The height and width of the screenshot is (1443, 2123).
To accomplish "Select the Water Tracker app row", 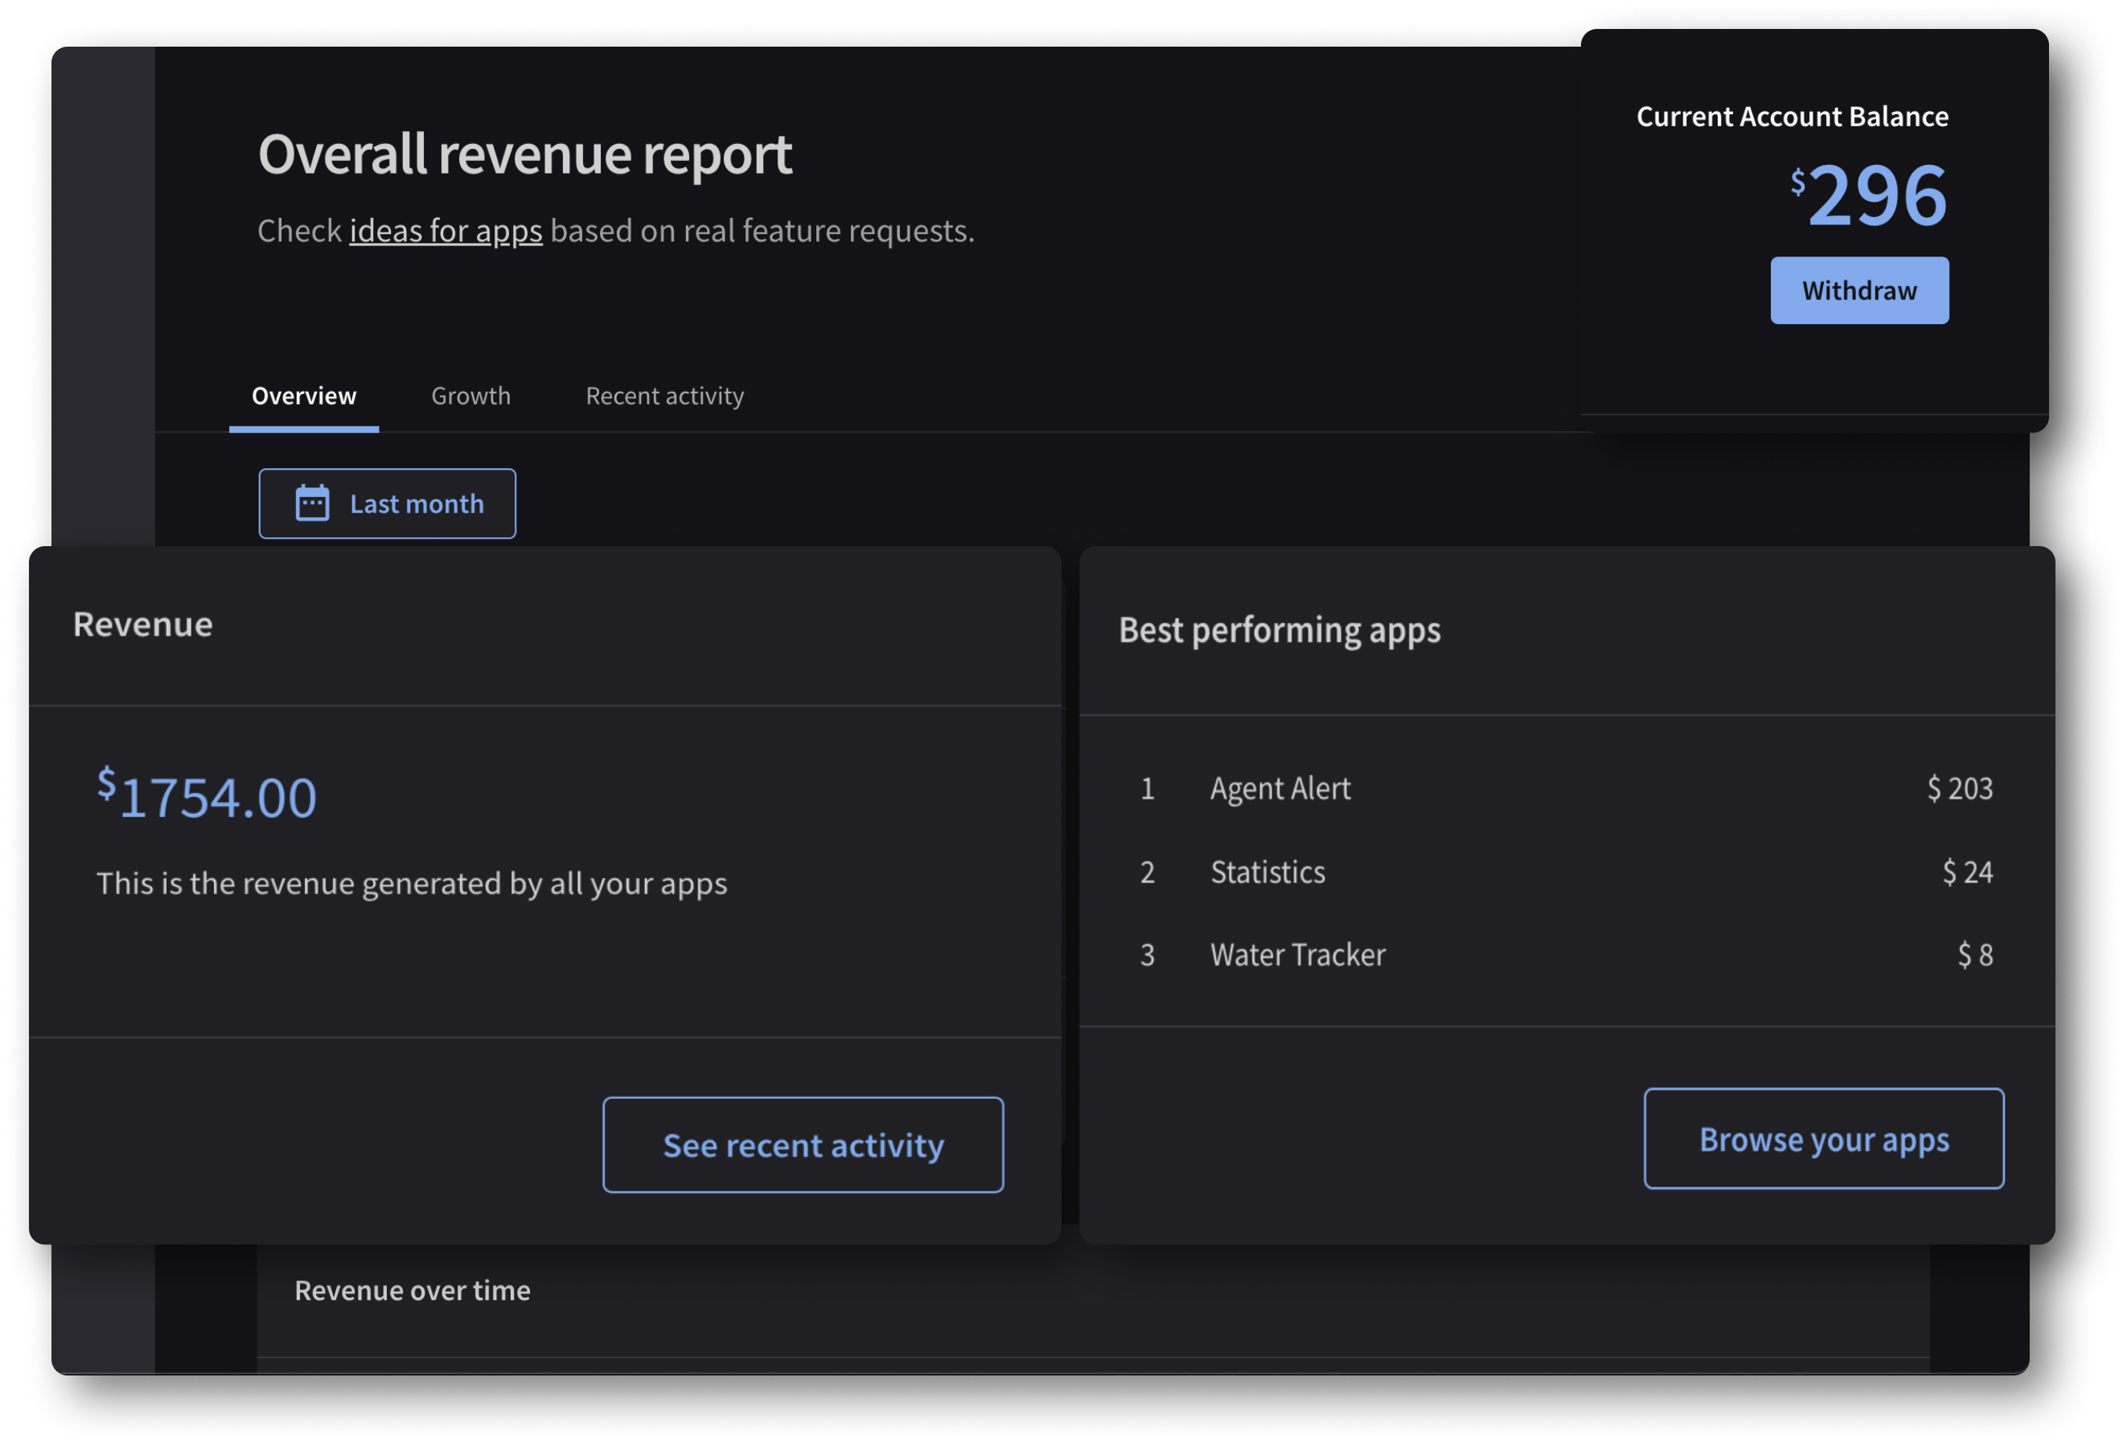I will click(1566, 955).
